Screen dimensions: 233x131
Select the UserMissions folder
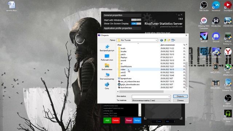(x=126, y=66)
